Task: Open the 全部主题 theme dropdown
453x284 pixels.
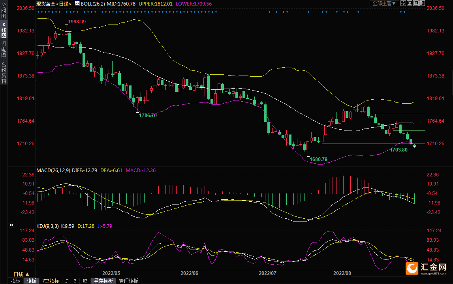Action: pyautogui.click(x=383, y=4)
